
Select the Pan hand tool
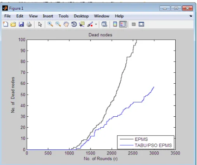point(66,24)
